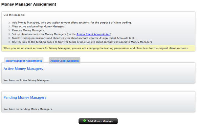Click the 'You have no Pending Money Managers.' text
197x125 pixels.
[x=28, y=109]
